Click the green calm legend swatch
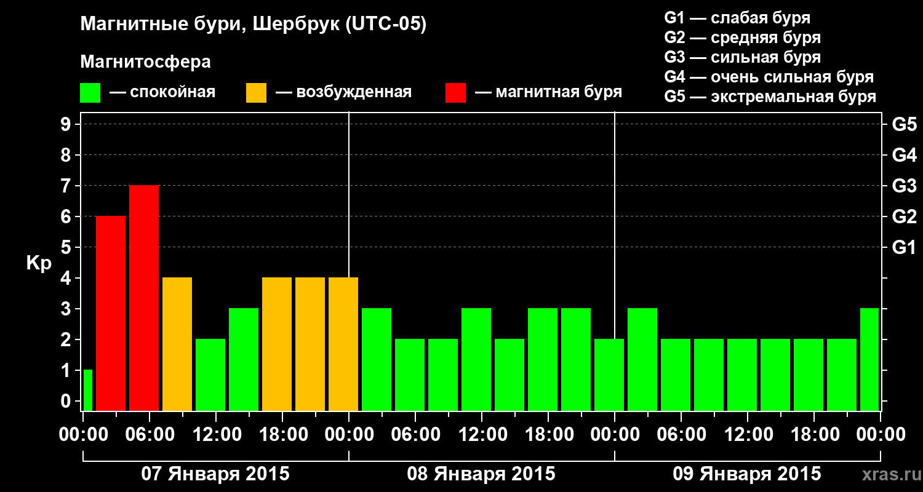 click(90, 92)
